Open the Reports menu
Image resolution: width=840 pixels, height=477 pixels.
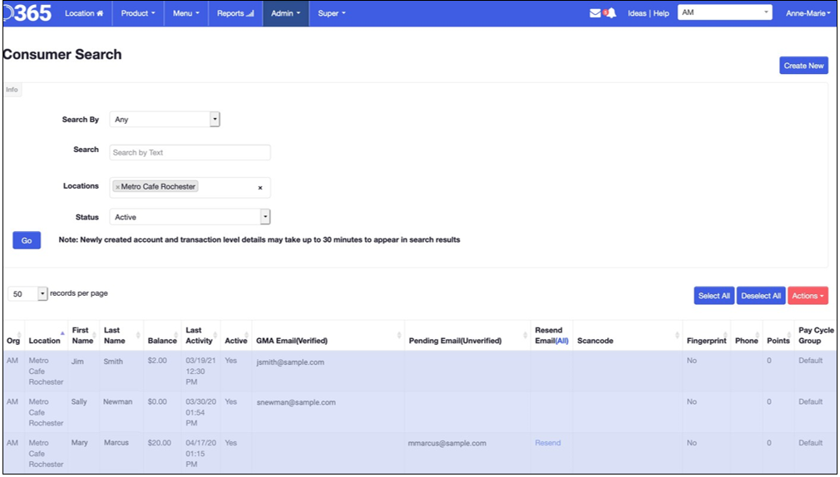coord(235,13)
